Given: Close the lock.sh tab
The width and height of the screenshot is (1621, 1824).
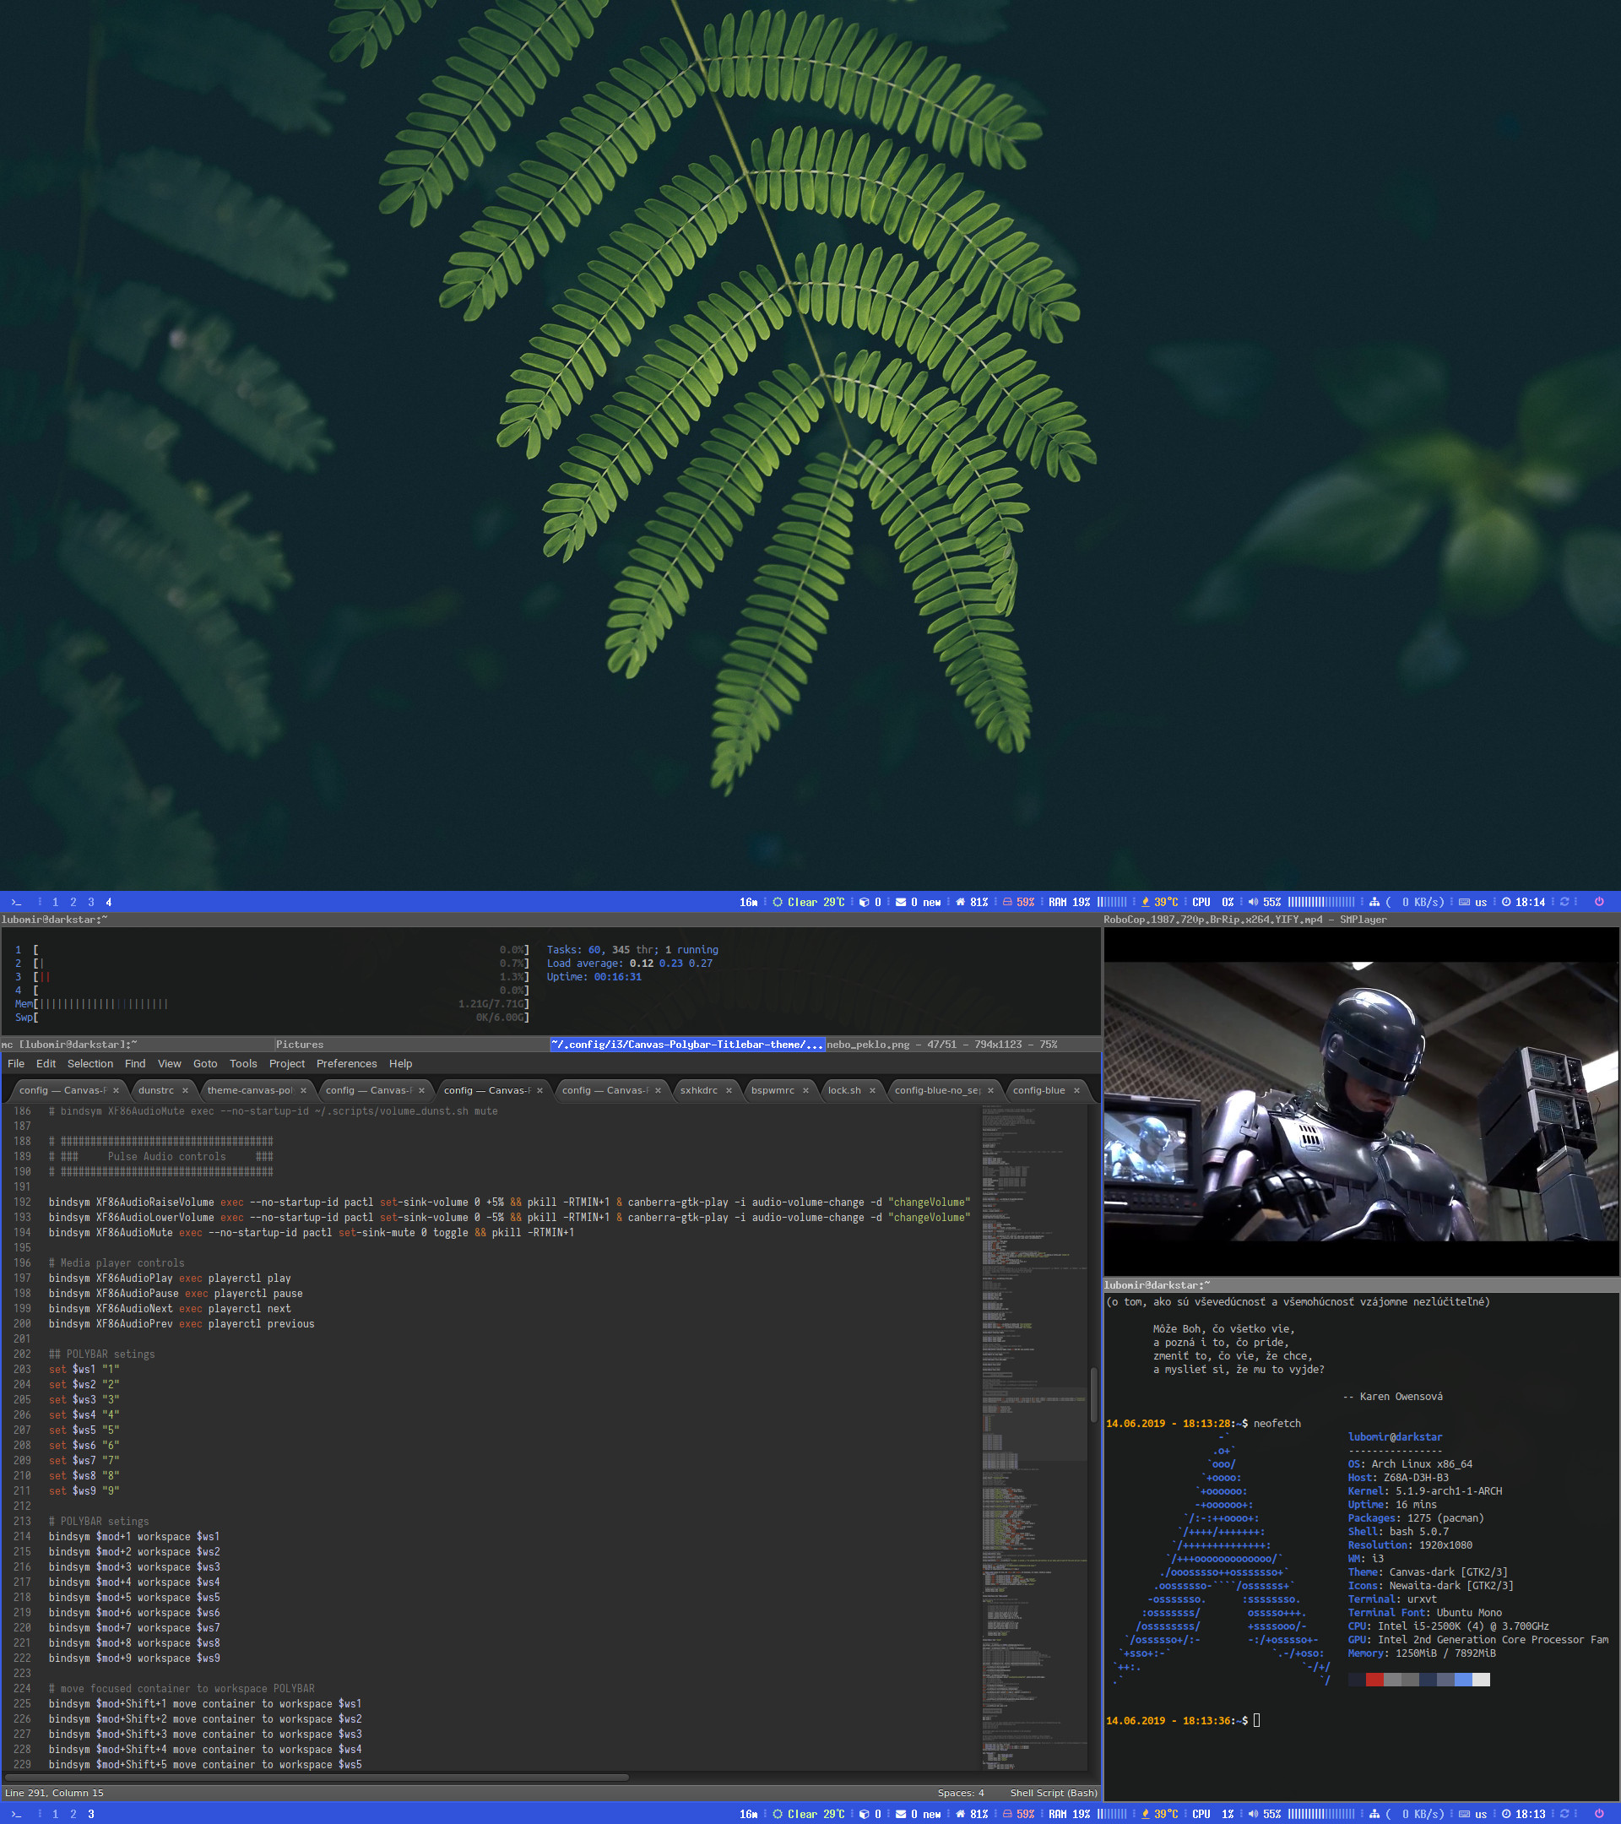Looking at the screenshot, I should pyautogui.click(x=872, y=1090).
